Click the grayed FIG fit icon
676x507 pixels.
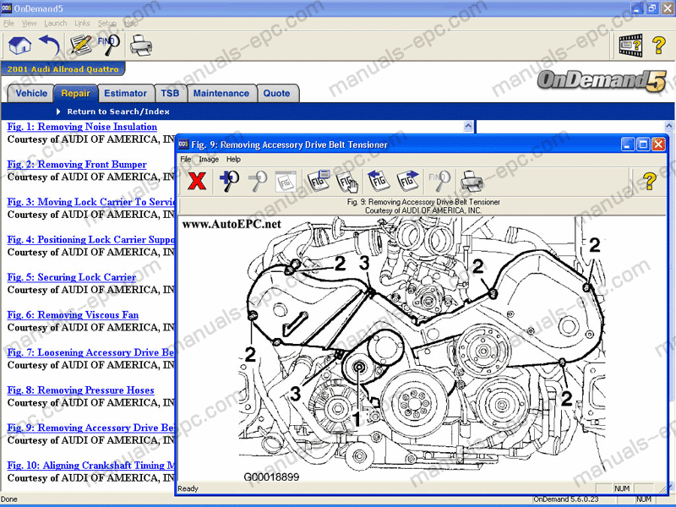coord(286,182)
